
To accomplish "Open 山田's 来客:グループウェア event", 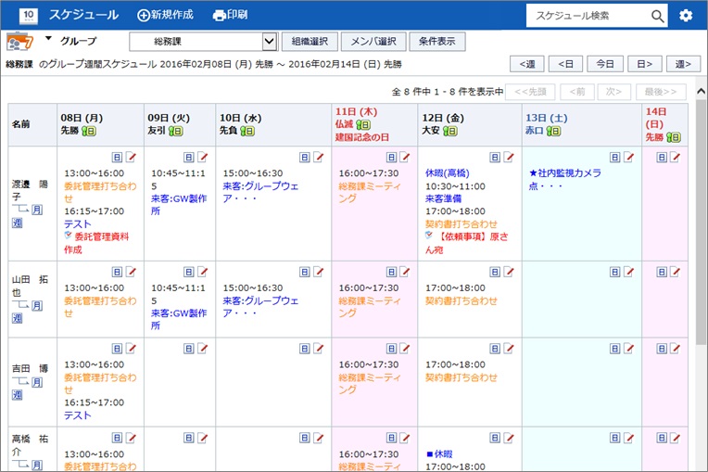I will point(260,307).
